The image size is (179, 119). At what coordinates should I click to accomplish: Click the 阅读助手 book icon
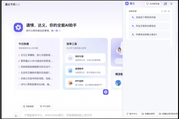click(70, 70)
